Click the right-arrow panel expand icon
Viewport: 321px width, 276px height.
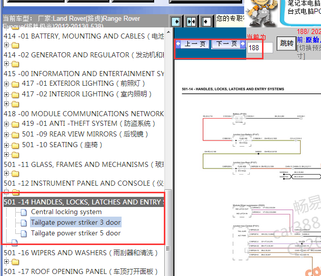point(176,21)
